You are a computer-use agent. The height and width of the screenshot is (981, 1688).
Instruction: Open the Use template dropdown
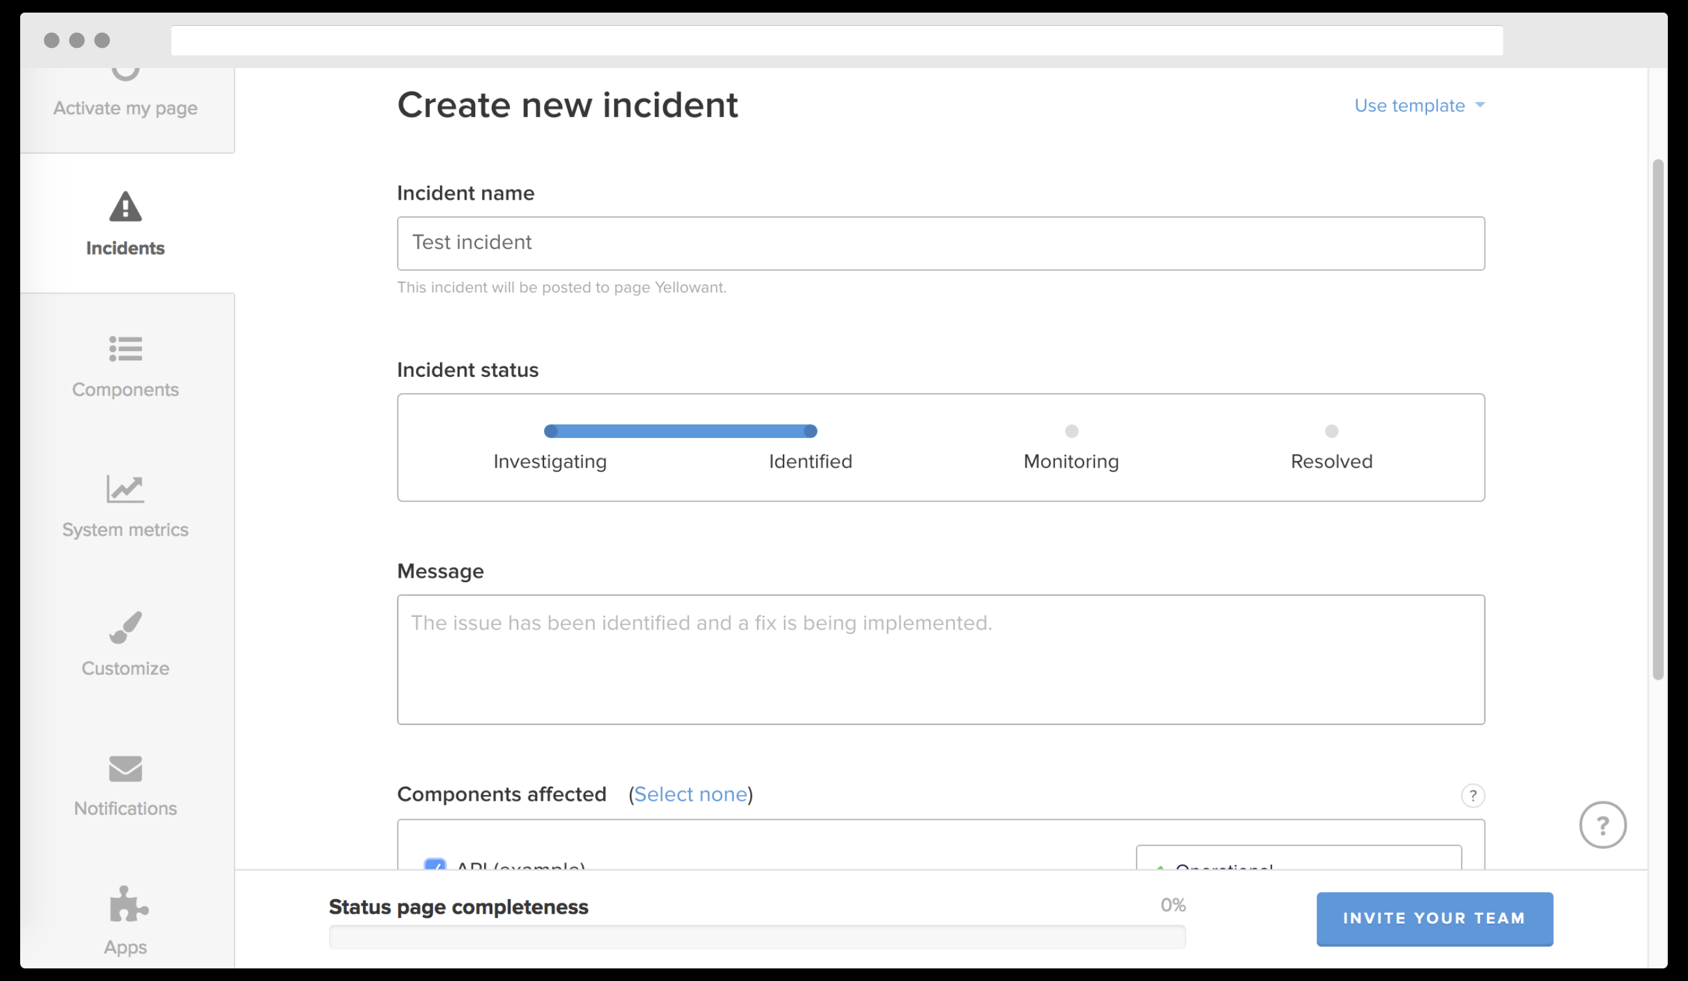click(1409, 106)
